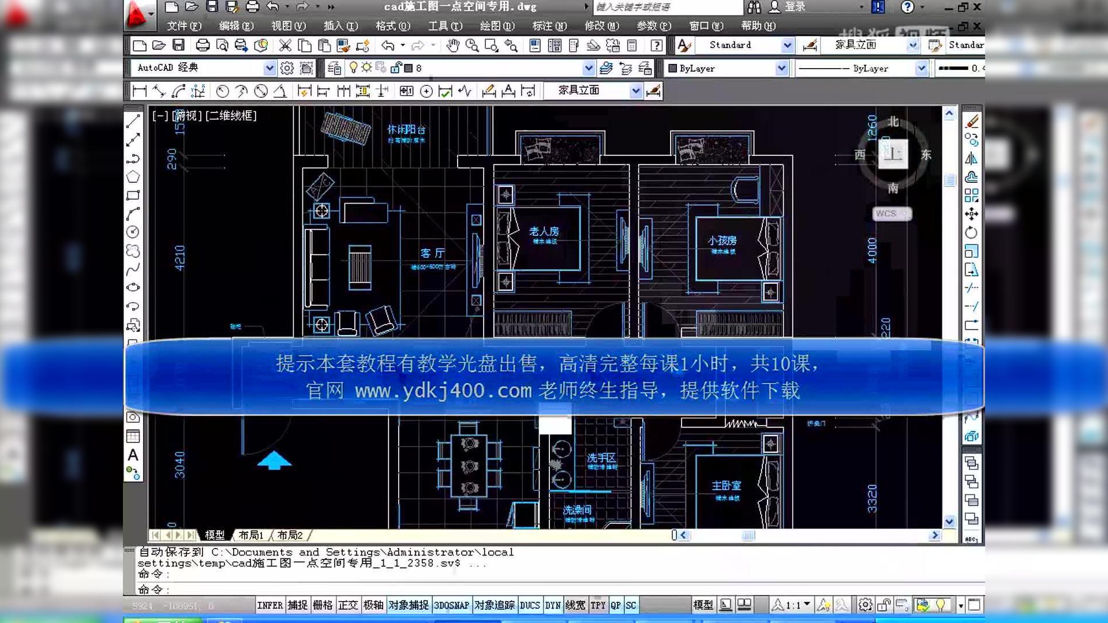Expand the layer list dropdown
1108x623 pixels.
[588, 68]
